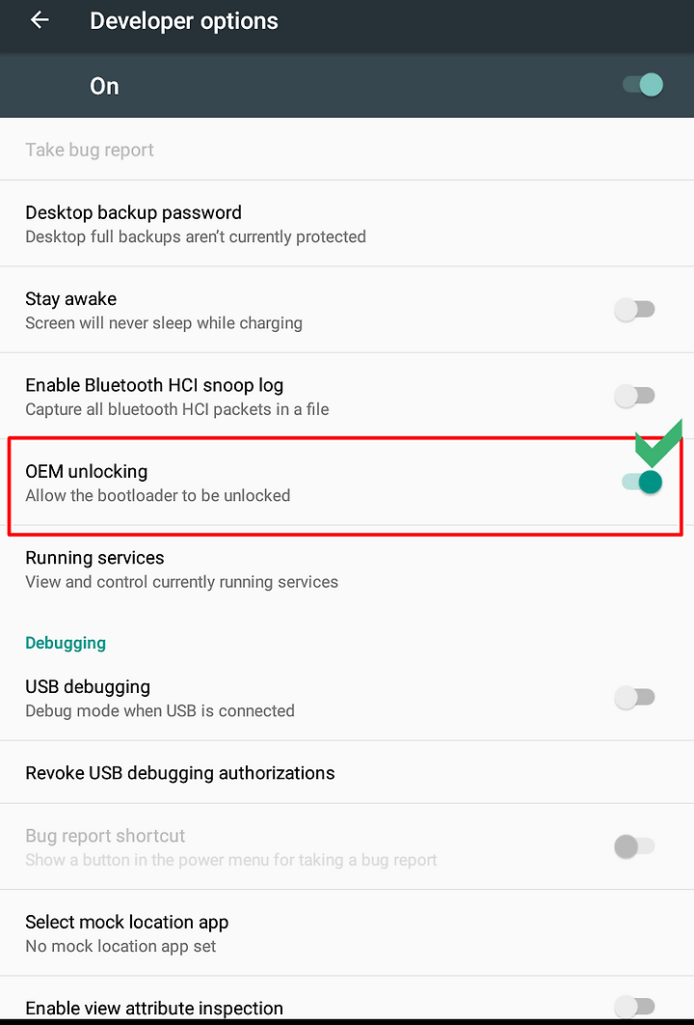Disable the OEM unlocking switch
Viewport: 694px width, 1025px height.
click(x=642, y=482)
